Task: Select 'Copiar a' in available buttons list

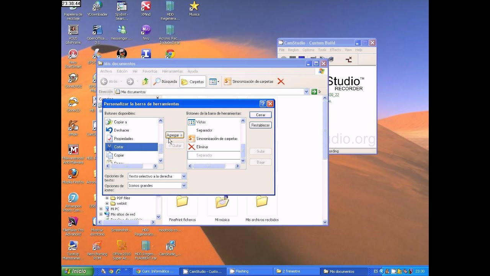Action: click(131, 122)
